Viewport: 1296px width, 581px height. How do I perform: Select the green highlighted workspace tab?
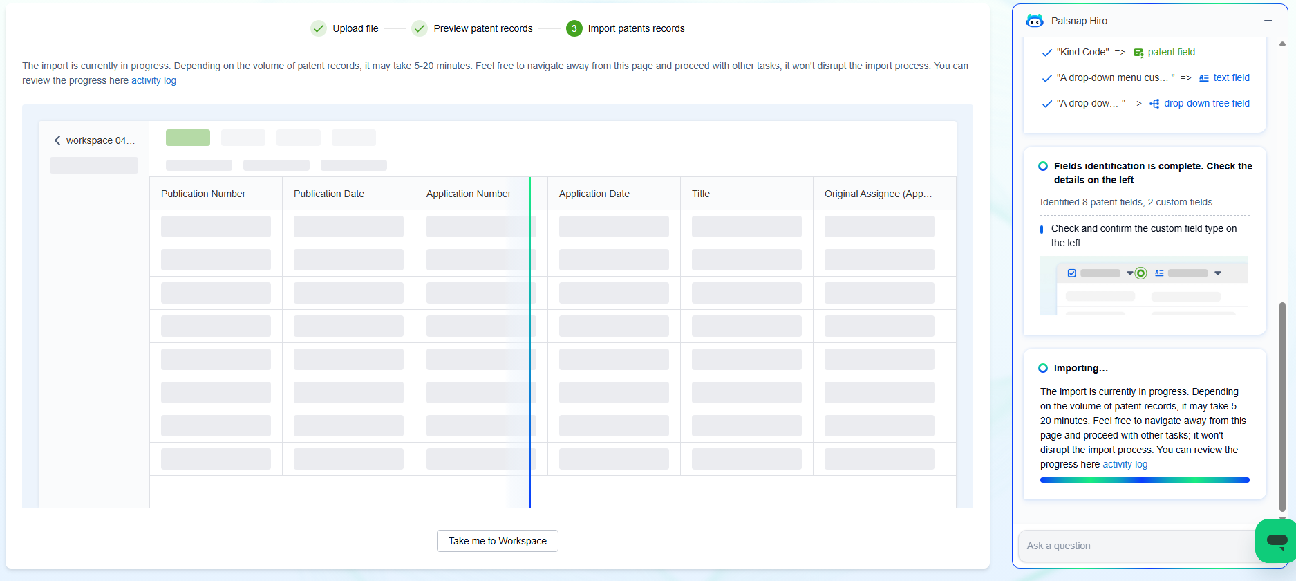point(188,138)
